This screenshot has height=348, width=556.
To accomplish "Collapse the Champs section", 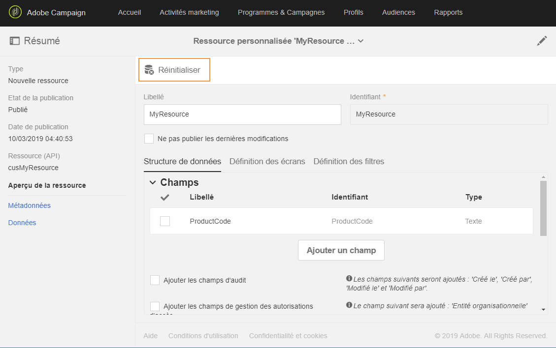I will click(x=153, y=182).
